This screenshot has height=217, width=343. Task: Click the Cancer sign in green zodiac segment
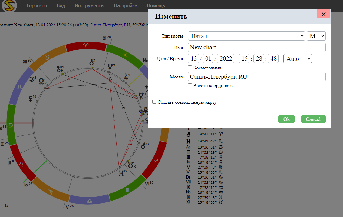tap(10, 125)
